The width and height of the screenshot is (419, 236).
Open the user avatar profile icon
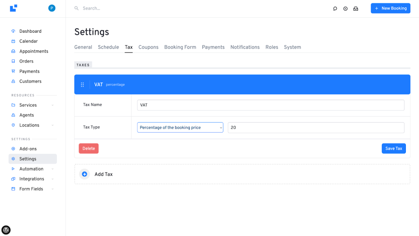click(52, 8)
